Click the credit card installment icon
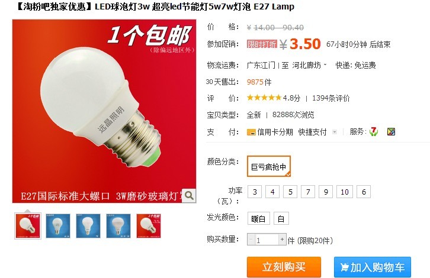430x278 pixels. (251, 132)
